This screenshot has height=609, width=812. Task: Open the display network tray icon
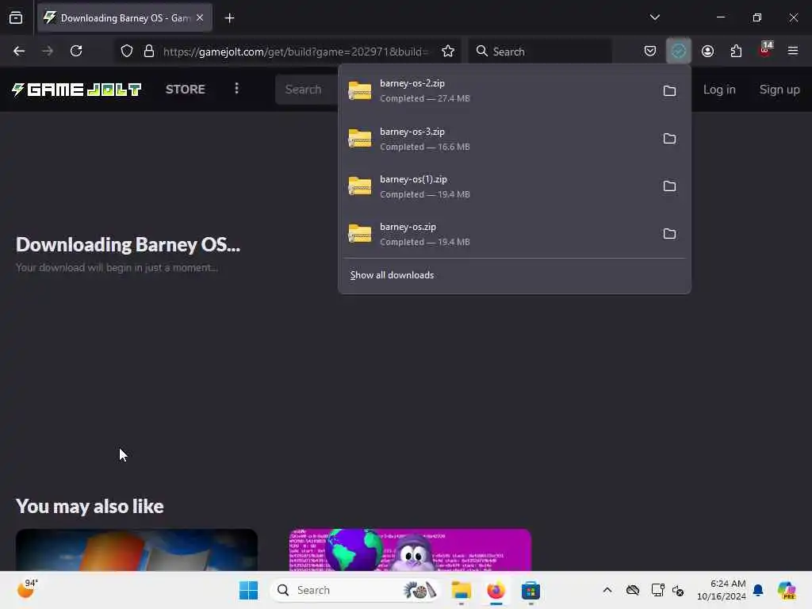click(657, 590)
